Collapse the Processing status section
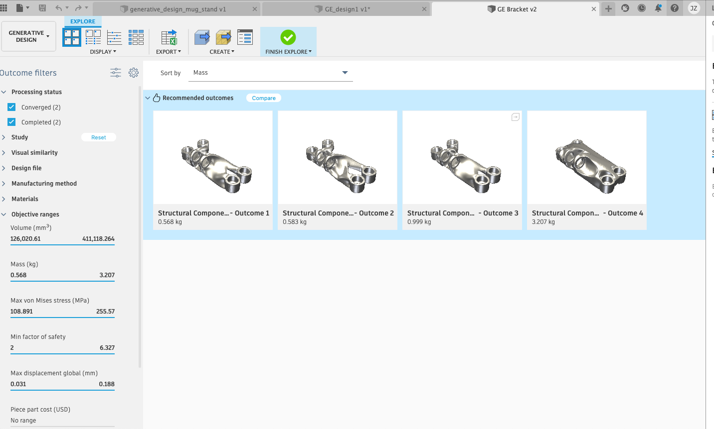Image resolution: width=714 pixels, height=429 pixels. click(4, 92)
